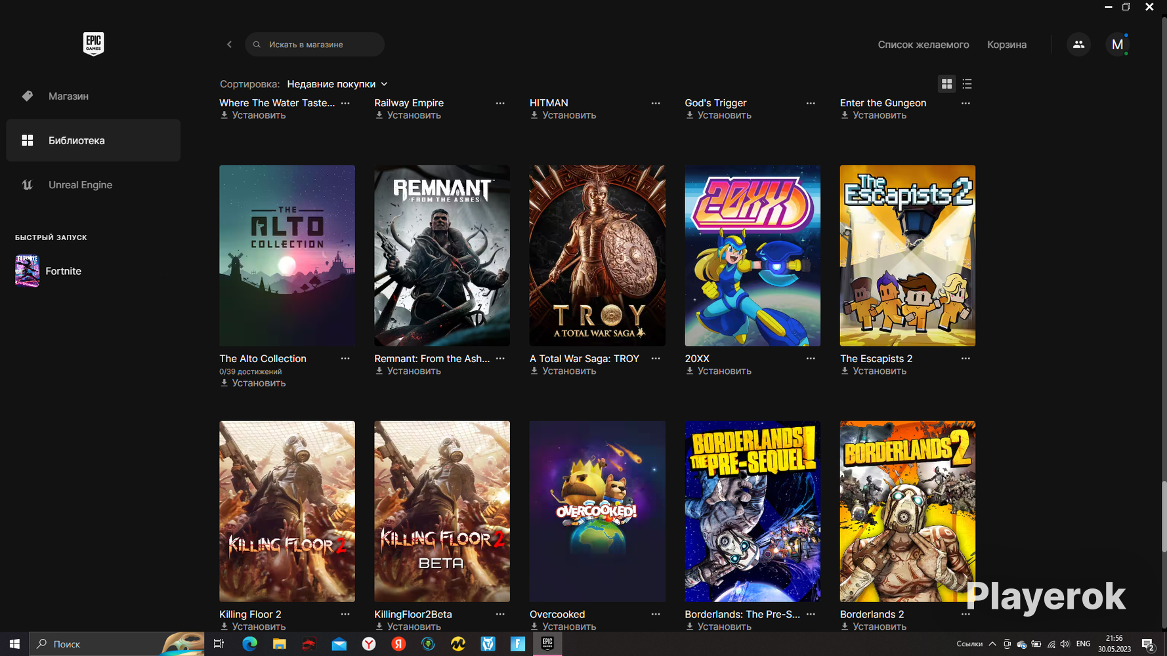This screenshot has height=656, width=1167.
Task: Install Borderlands 2
Action: pyautogui.click(x=874, y=626)
